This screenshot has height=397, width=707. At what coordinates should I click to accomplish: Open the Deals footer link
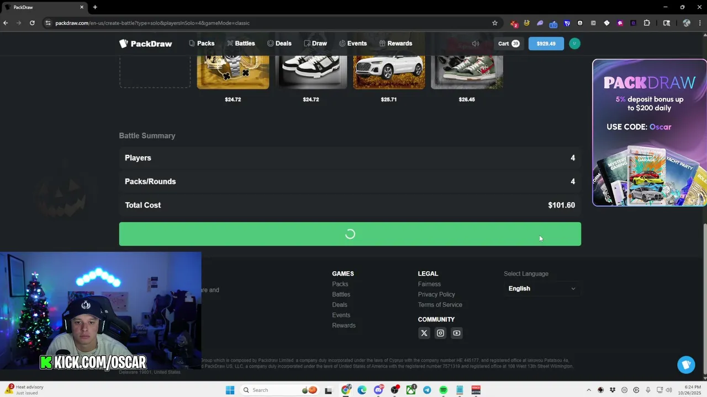pos(339,305)
